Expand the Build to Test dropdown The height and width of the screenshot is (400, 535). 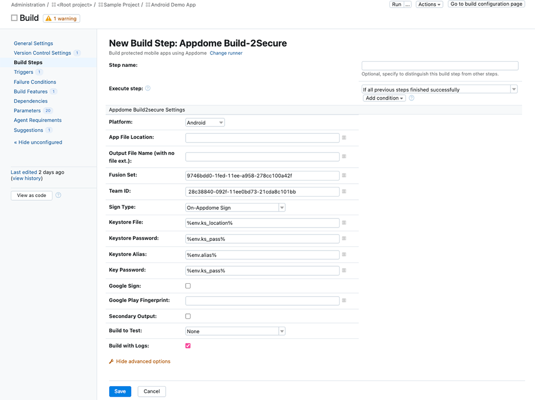[235, 331]
